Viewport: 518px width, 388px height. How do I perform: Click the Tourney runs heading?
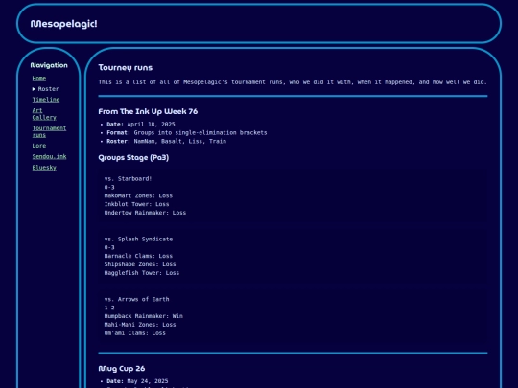[126, 68]
